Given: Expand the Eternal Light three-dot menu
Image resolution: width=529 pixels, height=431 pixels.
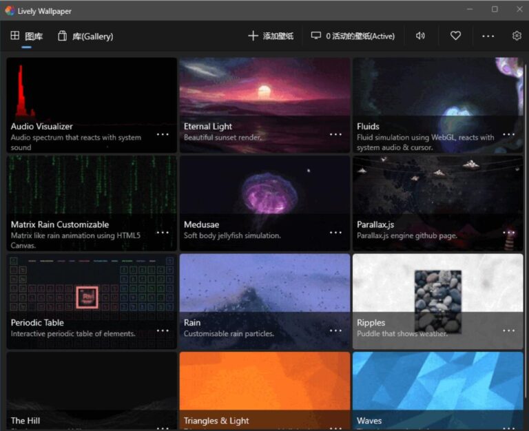Looking at the screenshot, I should 335,134.
